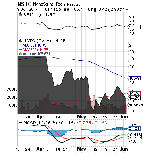Click the Jun label under price chart

point(124,117)
